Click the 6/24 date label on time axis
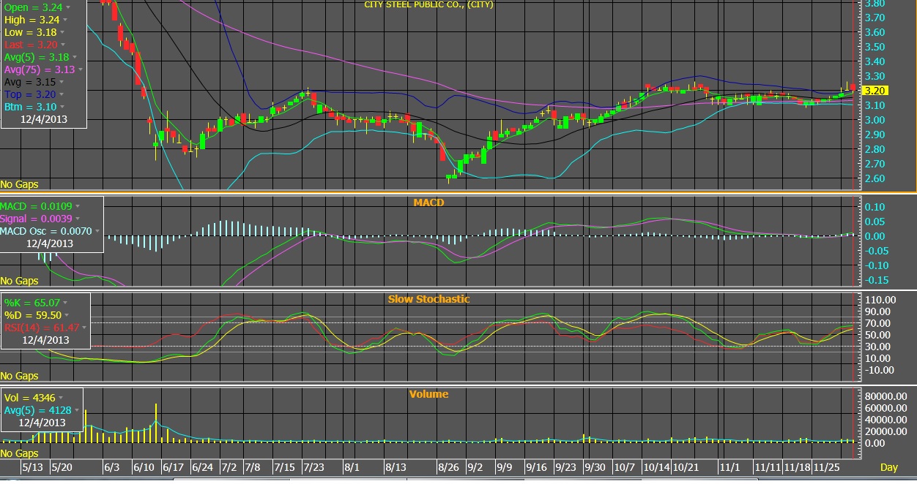Image resolution: width=917 pixels, height=484 pixels. coord(202,467)
